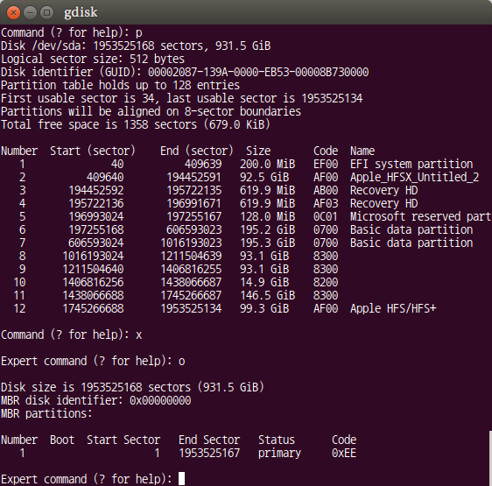Click disk GUID 00002087-139A-0000-EB53-00008B730000
This screenshot has width=492, height=486.
point(258,72)
